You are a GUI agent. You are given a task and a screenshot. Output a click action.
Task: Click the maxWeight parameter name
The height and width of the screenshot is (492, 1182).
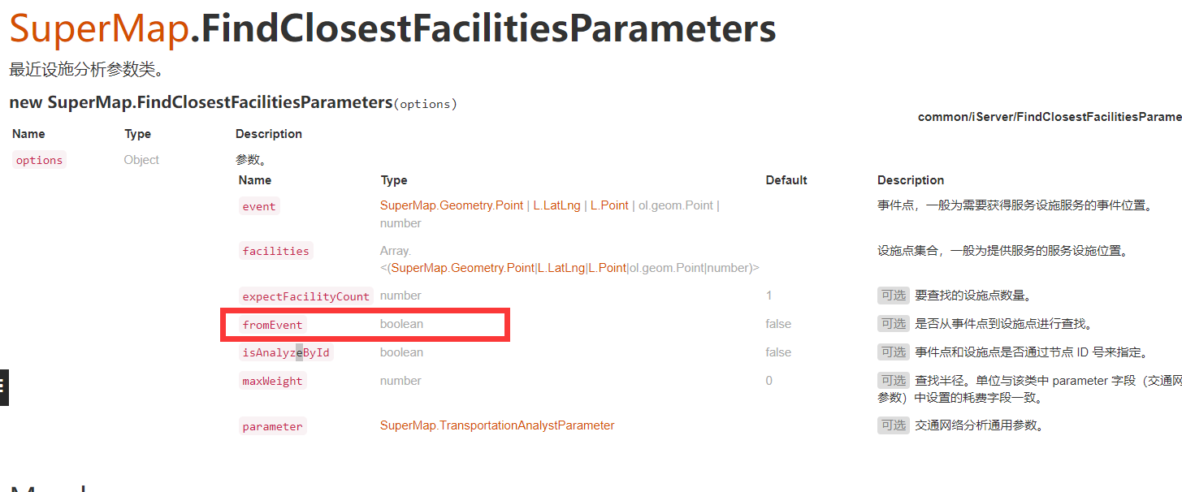[x=272, y=381]
